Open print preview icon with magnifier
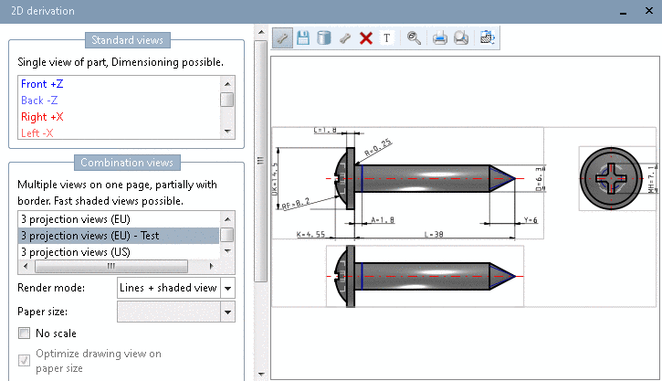The height and width of the screenshot is (381, 662). point(461,38)
